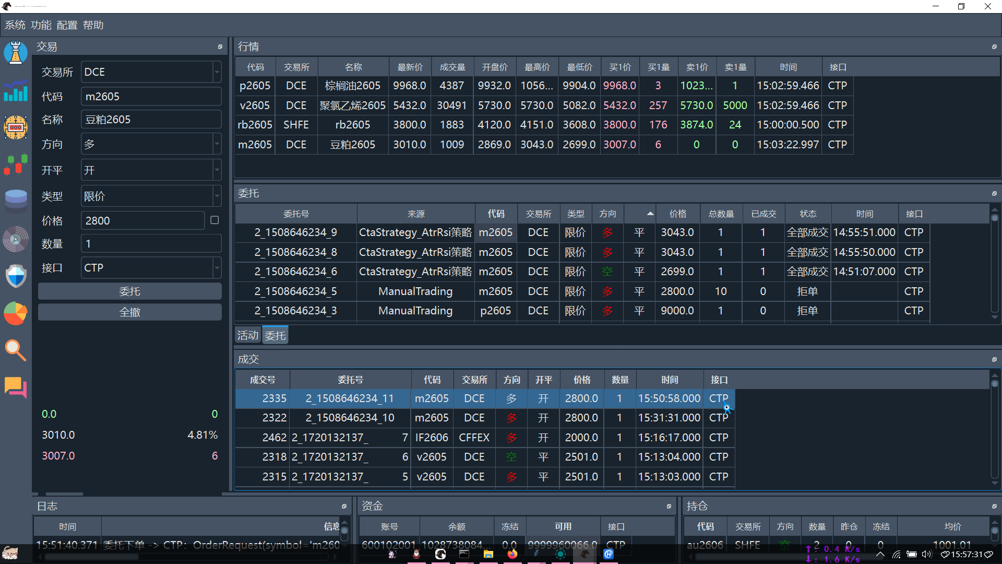The width and height of the screenshot is (1002, 564).
Task: Click the database stack icon
Action: click(16, 201)
